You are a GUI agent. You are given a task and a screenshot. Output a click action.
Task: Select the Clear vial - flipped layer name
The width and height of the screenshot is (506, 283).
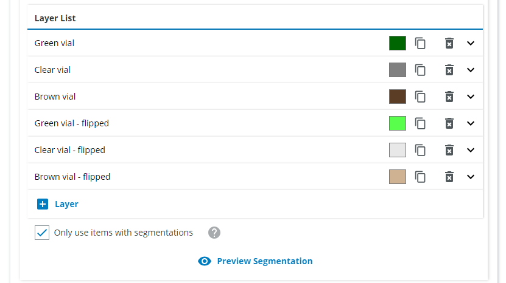tap(70, 150)
